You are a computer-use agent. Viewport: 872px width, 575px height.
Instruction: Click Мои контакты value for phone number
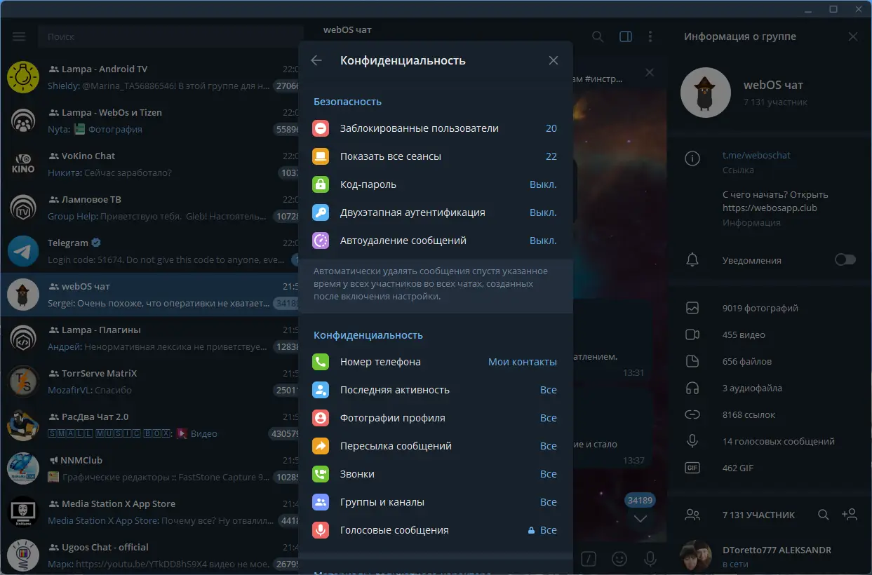click(x=523, y=362)
